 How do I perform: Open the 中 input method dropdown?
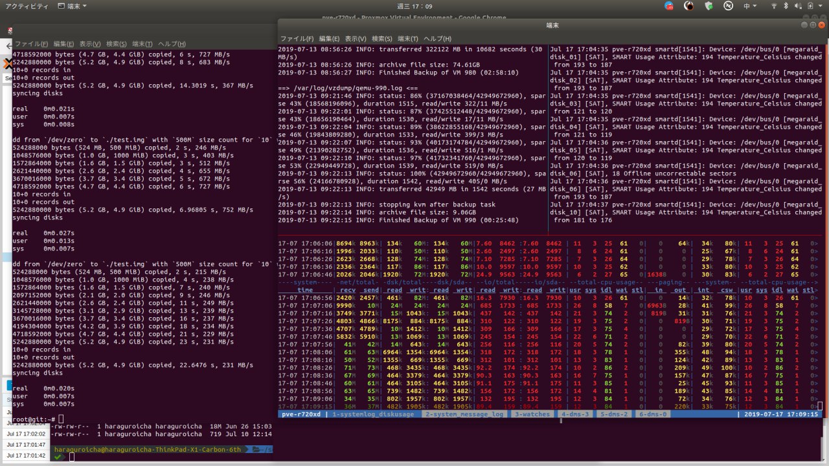751,6
